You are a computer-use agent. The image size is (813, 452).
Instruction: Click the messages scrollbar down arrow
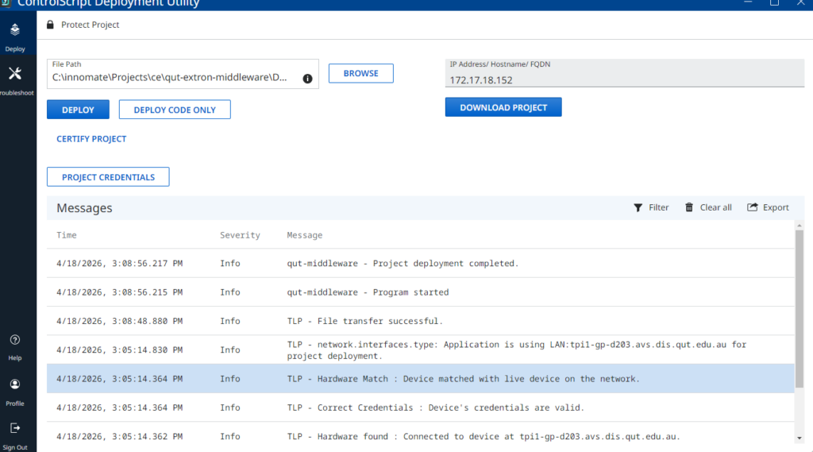pos(799,437)
